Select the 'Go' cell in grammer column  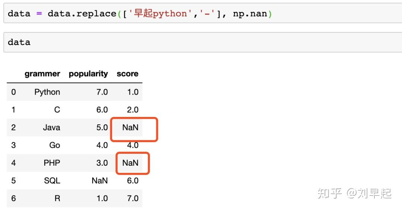pyautogui.click(x=55, y=145)
